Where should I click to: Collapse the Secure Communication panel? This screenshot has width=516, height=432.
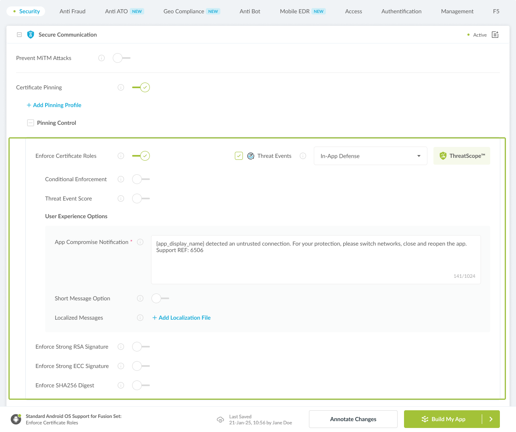tap(19, 35)
